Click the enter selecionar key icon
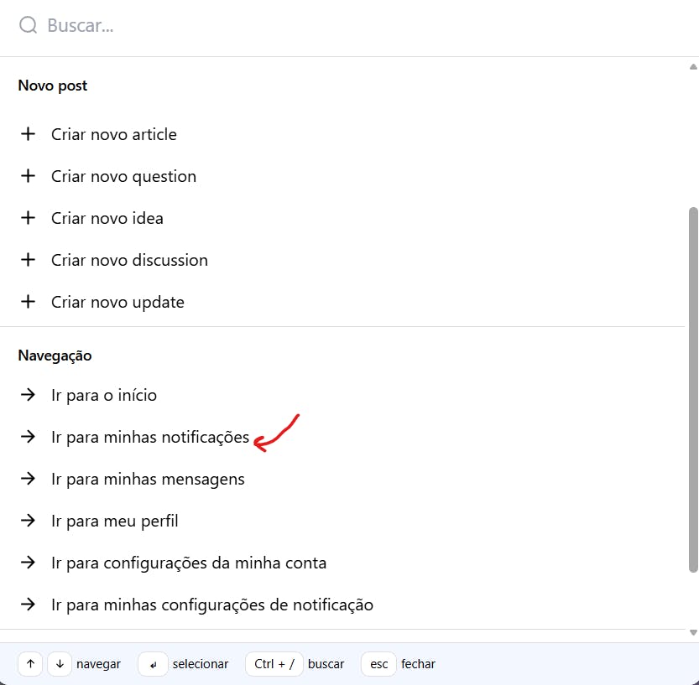Viewport: 699px width, 685px height. pos(153,664)
